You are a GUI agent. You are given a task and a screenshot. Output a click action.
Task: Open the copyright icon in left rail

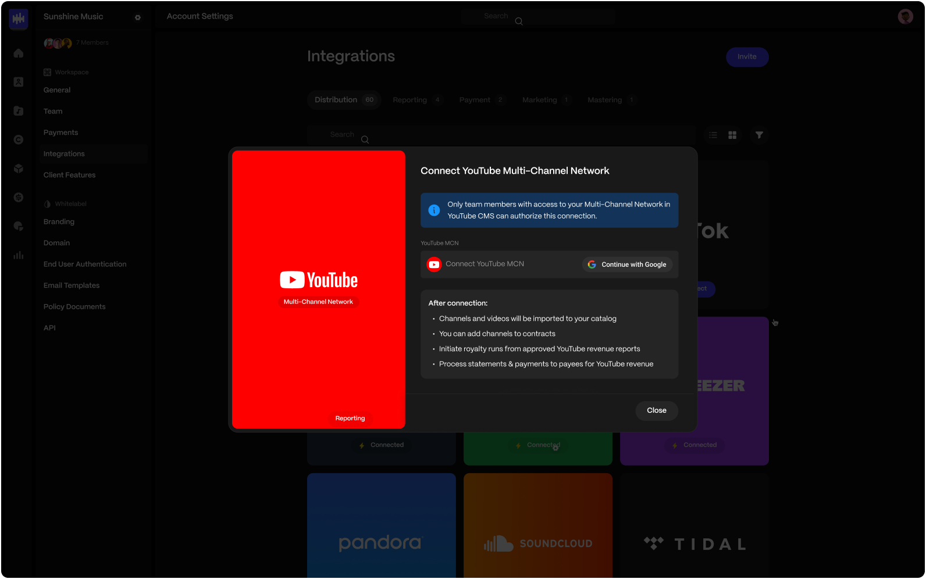pyautogui.click(x=19, y=140)
